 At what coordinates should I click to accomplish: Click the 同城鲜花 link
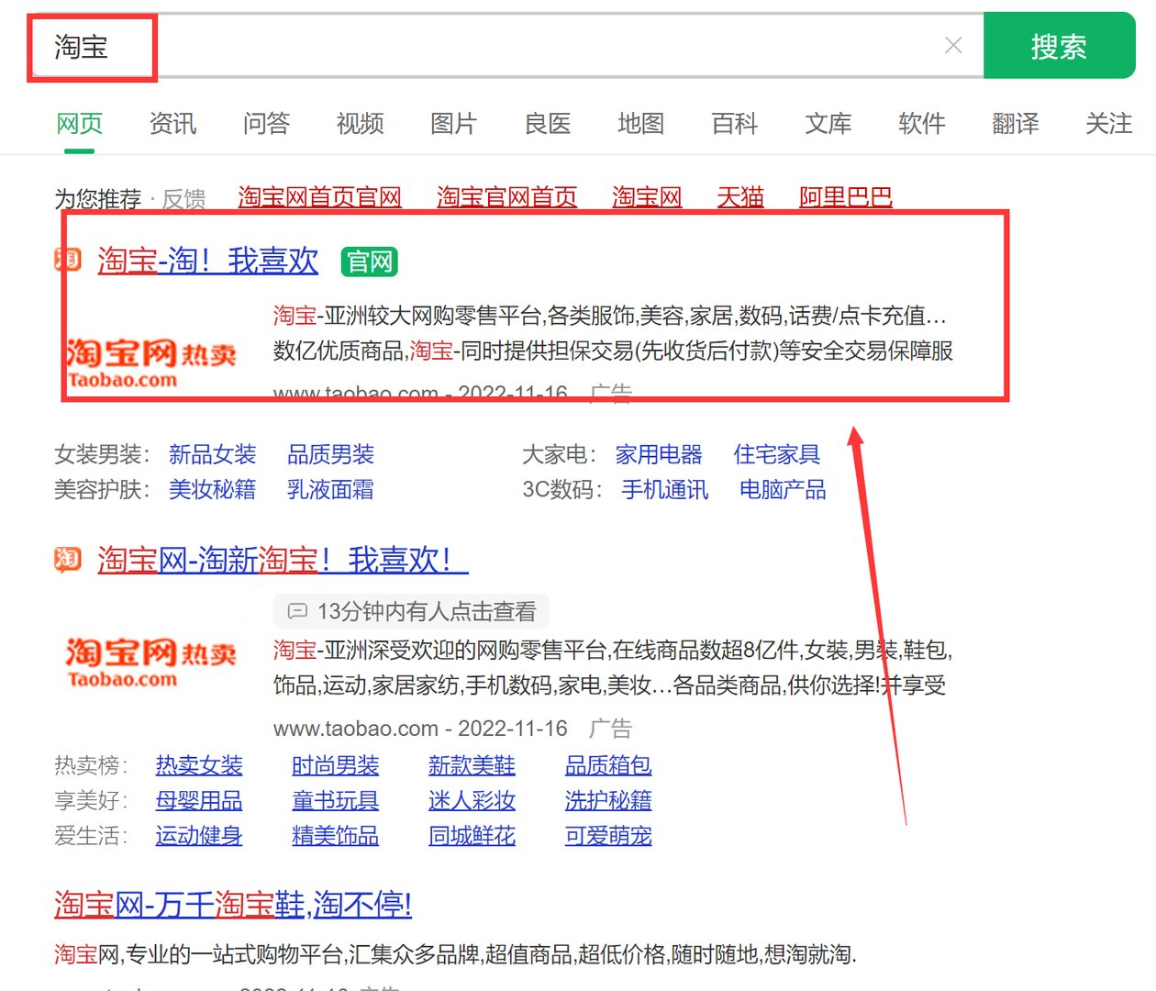(x=472, y=836)
